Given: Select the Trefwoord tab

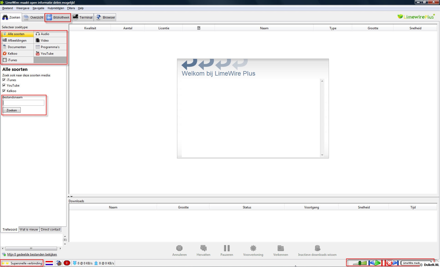Looking at the screenshot, I should click(10, 229).
